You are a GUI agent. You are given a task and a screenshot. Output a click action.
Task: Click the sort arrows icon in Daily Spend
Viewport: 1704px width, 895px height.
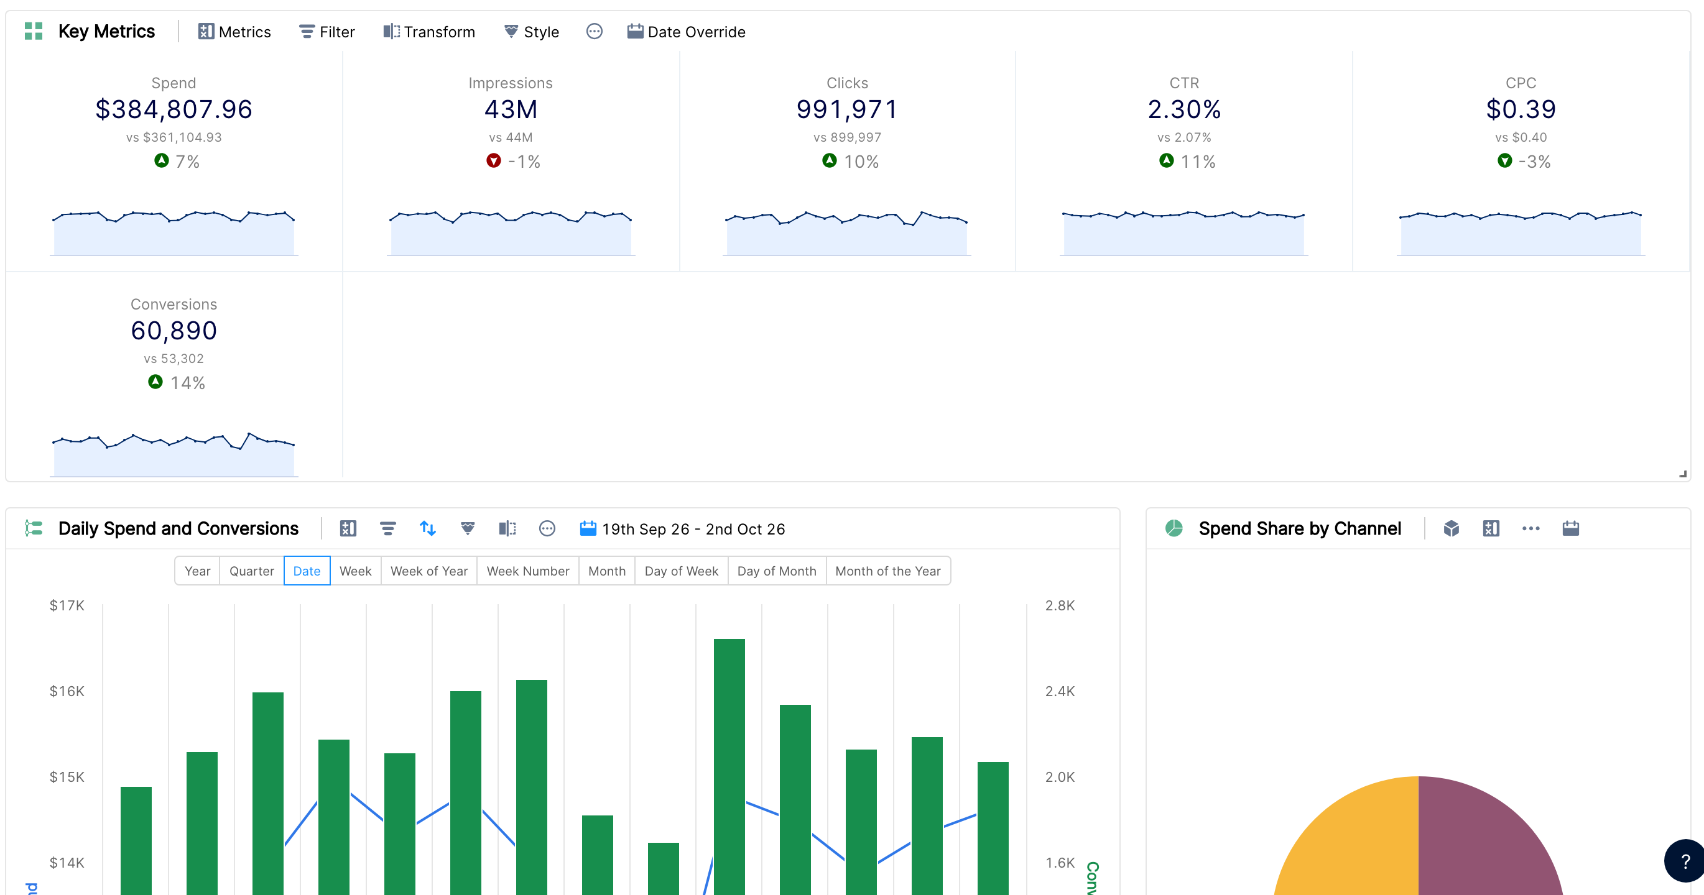pos(428,528)
